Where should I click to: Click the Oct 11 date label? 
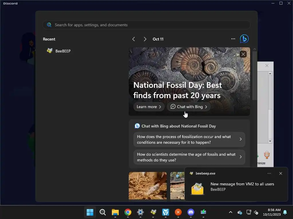pyautogui.click(x=158, y=39)
